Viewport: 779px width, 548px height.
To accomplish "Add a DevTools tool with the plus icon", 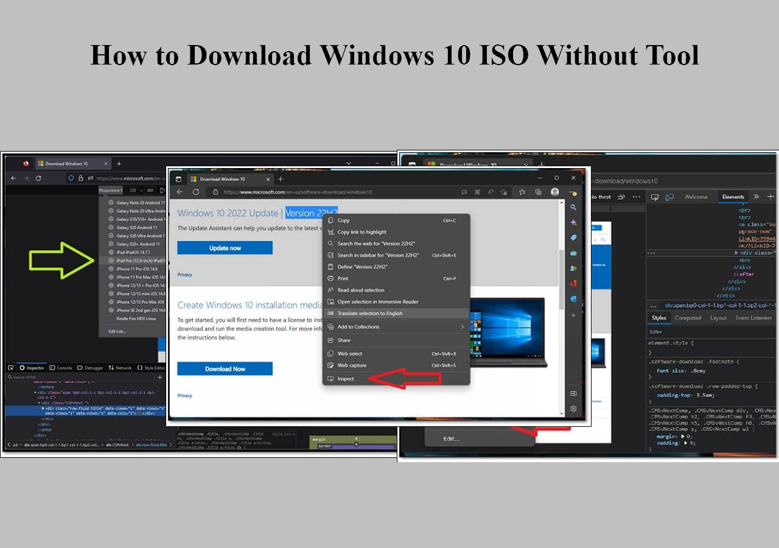I will click(770, 197).
